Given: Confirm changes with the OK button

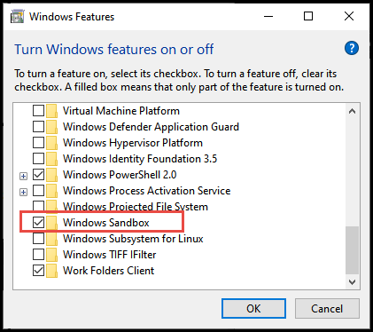Looking at the screenshot, I should (253, 309).
